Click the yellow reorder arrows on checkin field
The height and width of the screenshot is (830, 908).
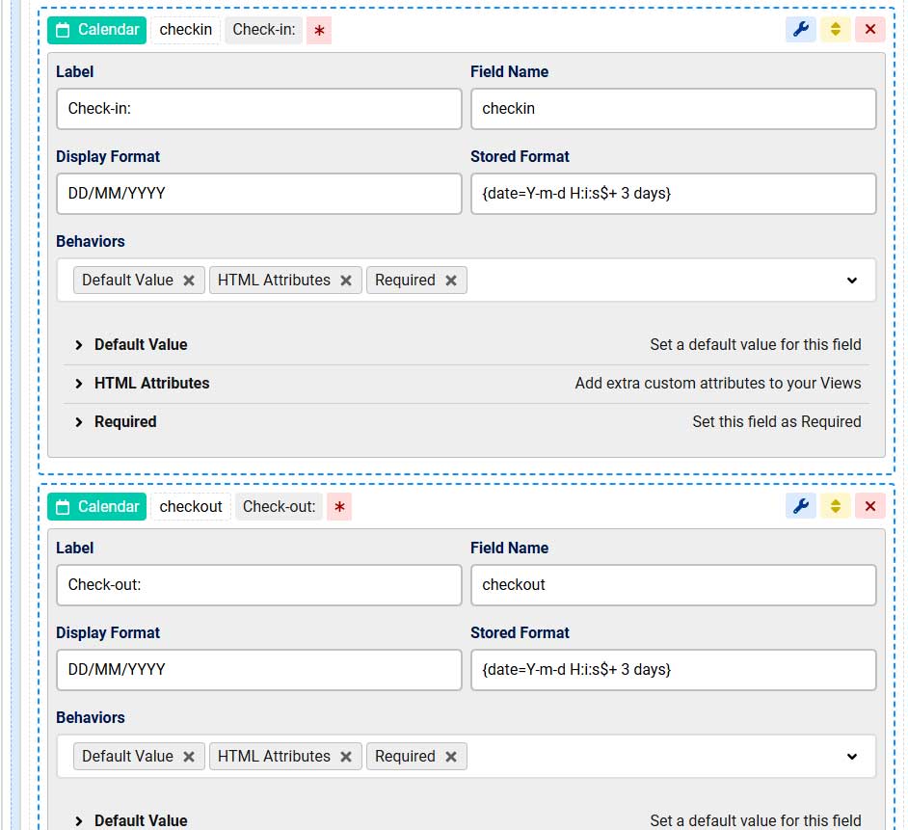pos(835,30)
